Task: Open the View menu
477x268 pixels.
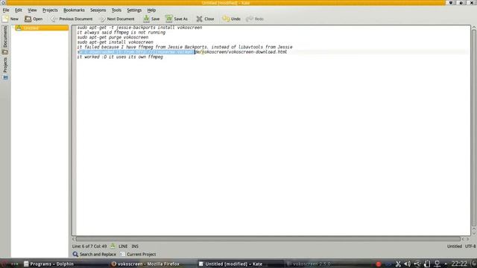Action: coord(32,10)
